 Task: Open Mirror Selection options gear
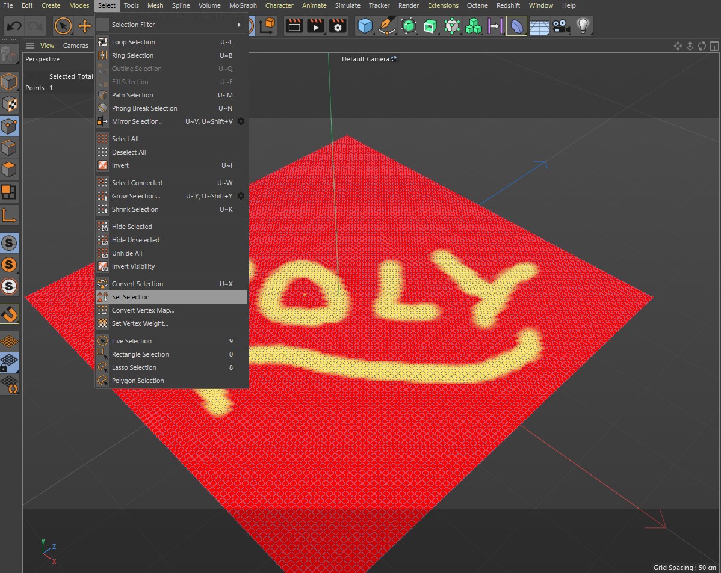[241, 121]
